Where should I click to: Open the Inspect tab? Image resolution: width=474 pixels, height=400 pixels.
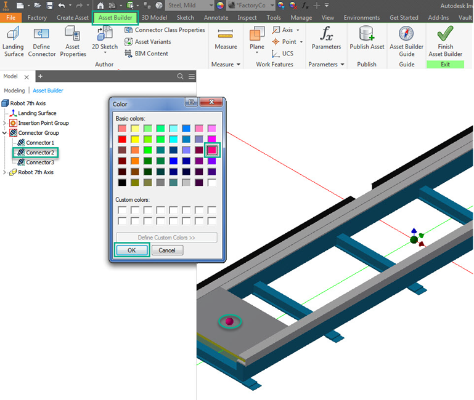(x=247, y=17)
